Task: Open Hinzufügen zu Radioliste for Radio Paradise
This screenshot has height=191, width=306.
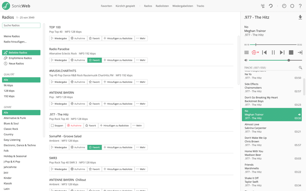Action: (x=118, y=60)
